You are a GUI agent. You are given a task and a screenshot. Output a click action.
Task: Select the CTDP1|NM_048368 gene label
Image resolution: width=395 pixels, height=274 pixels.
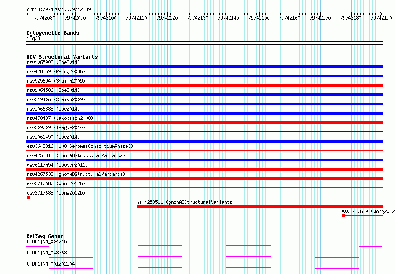pyautogui.click(x=47, y=253)
